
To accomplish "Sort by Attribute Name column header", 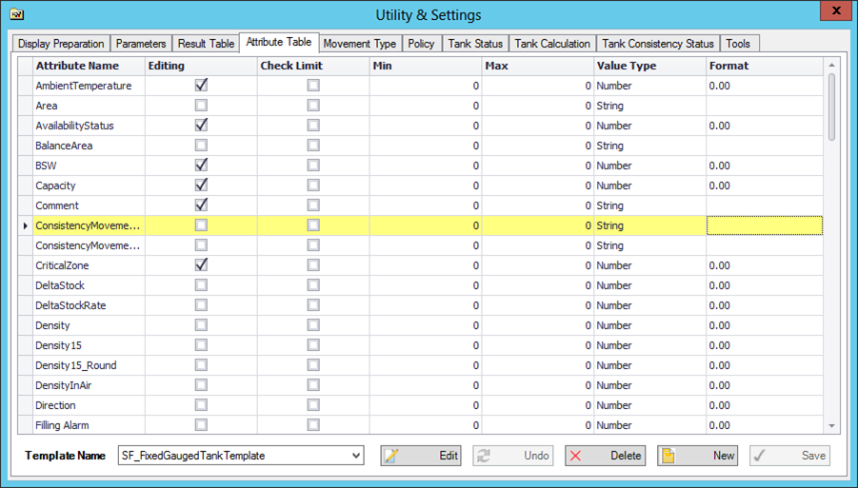I will click(x=89, y=66).
